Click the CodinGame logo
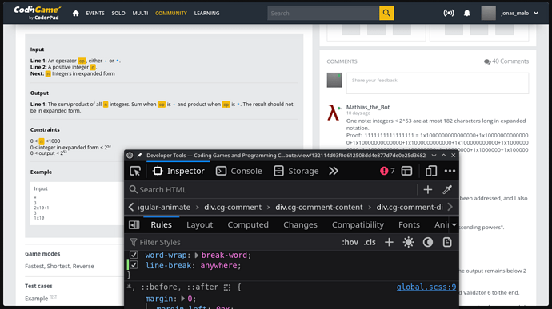This screenshot has height=309, width=552. click(38, 13)
